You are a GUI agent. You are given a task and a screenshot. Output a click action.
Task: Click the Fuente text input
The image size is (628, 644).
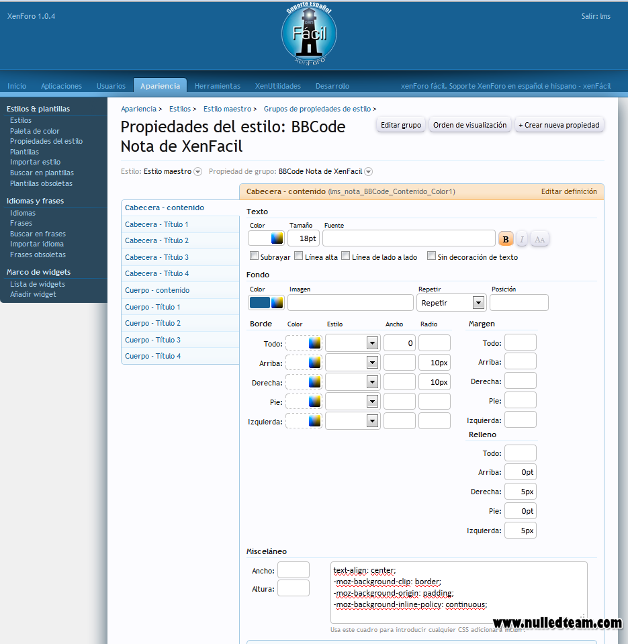[x=409, y=238]
